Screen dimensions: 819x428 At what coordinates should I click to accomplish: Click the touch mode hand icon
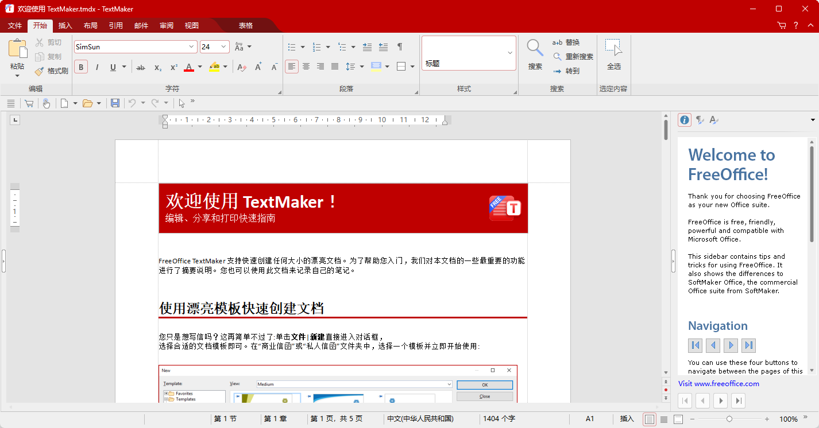[47, 103]
